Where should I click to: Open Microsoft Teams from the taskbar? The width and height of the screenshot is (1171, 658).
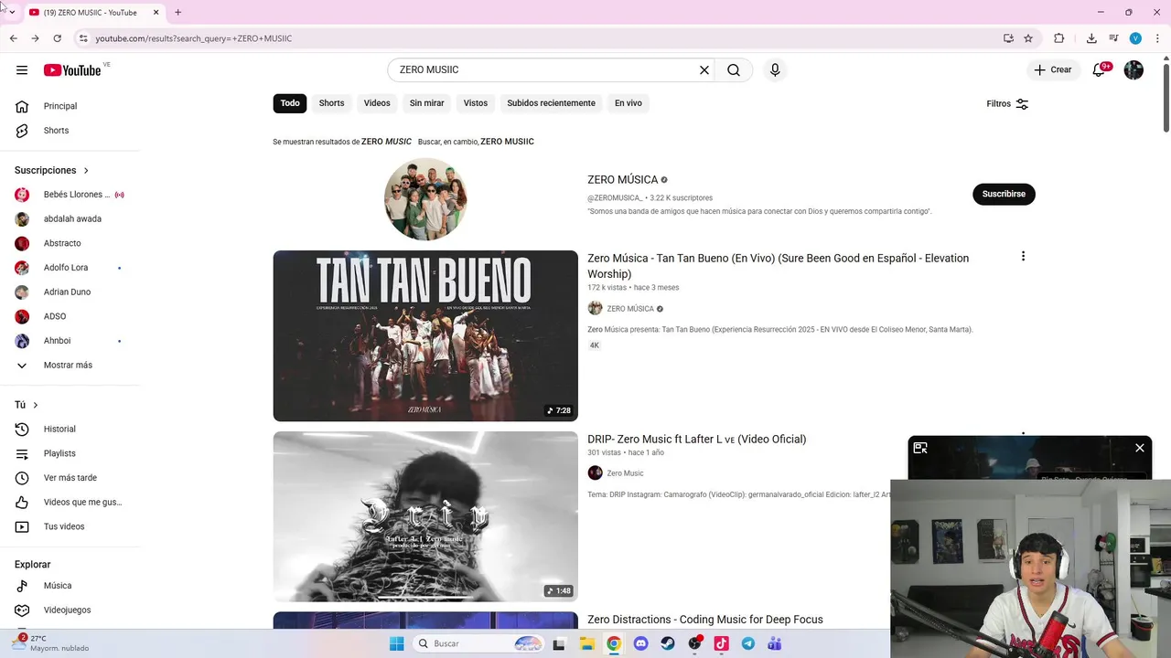click(x=775, y=643)
